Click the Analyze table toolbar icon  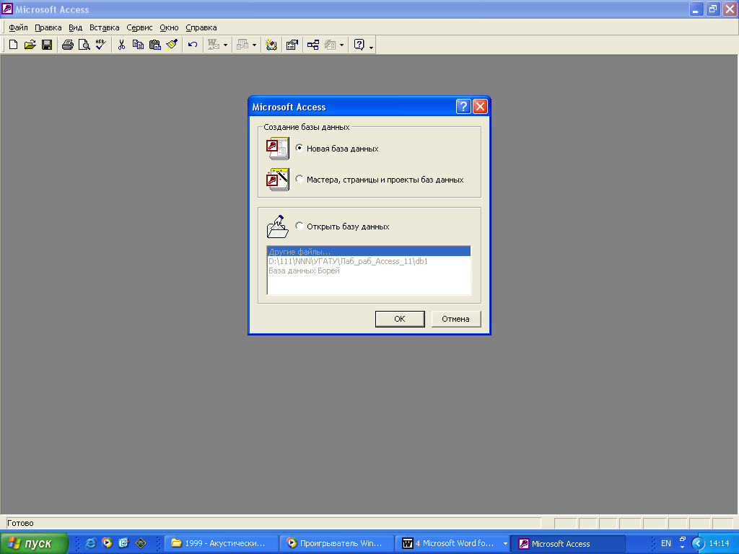[242, 45]
